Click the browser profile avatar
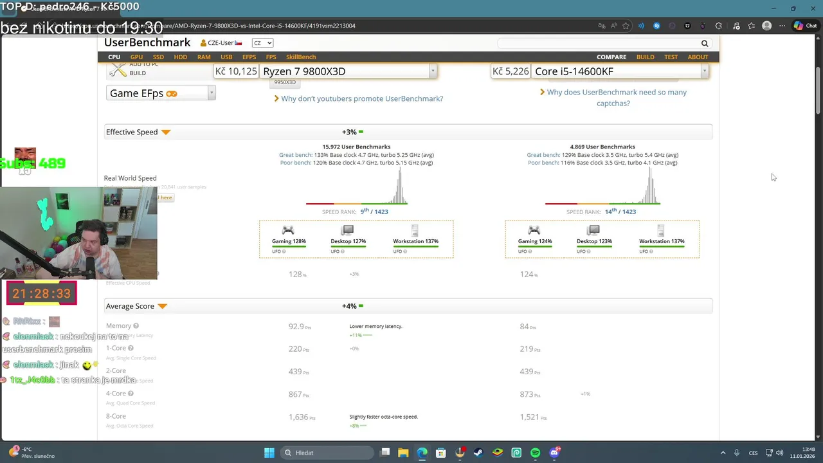 [766, 26]
